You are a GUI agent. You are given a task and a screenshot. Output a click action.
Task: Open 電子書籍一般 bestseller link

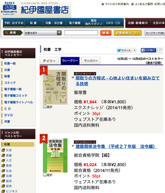click(x=13, y=89)
